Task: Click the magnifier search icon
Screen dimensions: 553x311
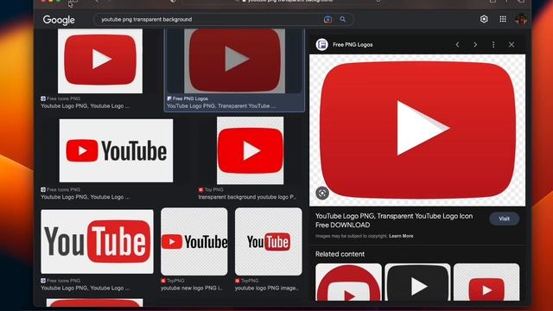Action: tap(343, 19)
